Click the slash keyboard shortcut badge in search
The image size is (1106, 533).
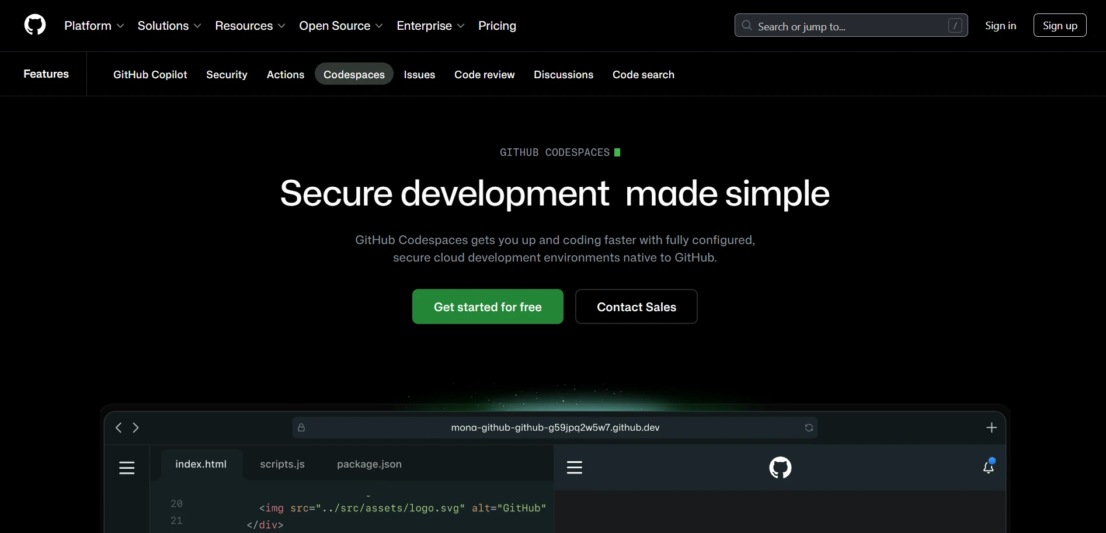point(955,26)
